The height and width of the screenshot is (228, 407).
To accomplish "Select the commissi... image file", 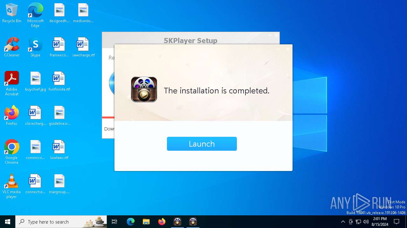I will (x=35, y=150).
